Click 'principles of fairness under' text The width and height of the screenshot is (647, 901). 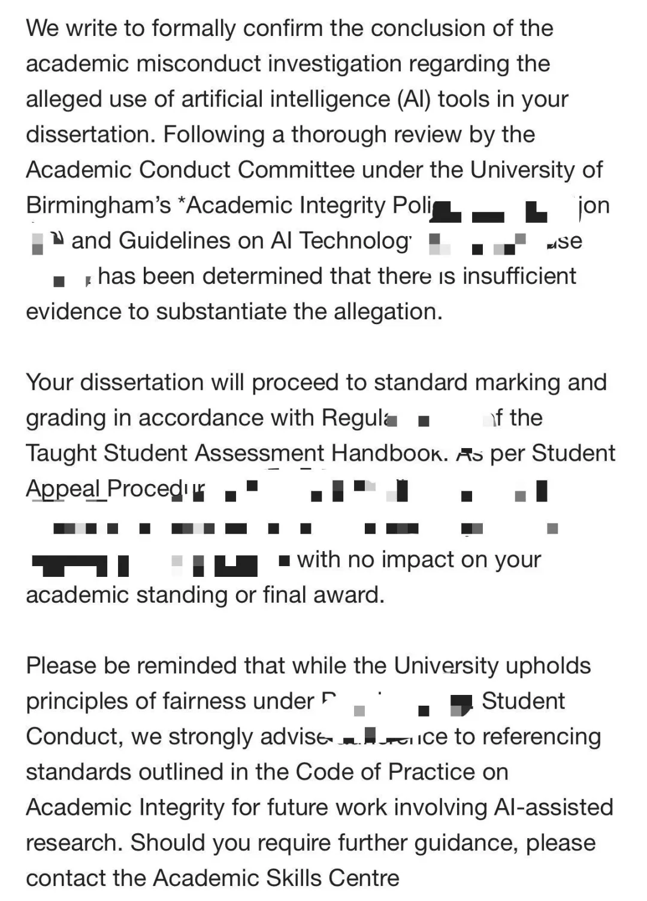[x=170, y=701]
